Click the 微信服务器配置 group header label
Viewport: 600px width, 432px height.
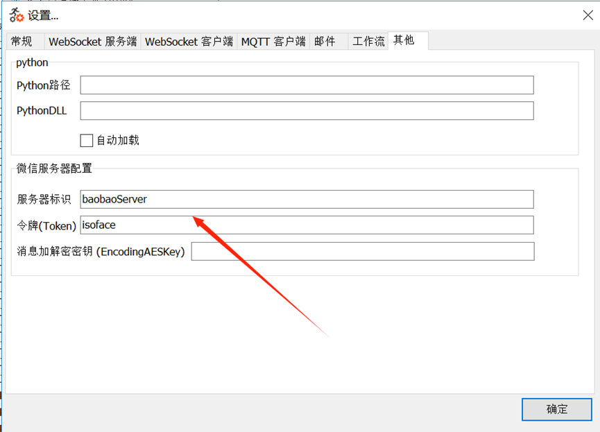[x=54, y=168]
